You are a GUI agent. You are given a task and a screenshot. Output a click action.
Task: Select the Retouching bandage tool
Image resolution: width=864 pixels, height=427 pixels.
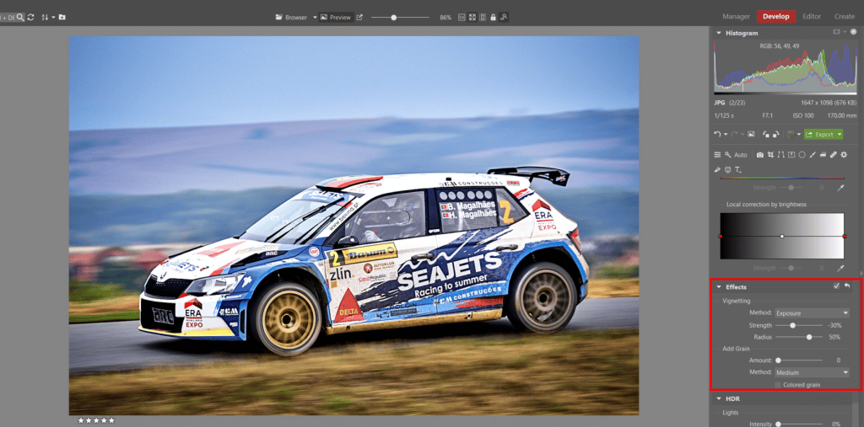click(x=833, y=155)
